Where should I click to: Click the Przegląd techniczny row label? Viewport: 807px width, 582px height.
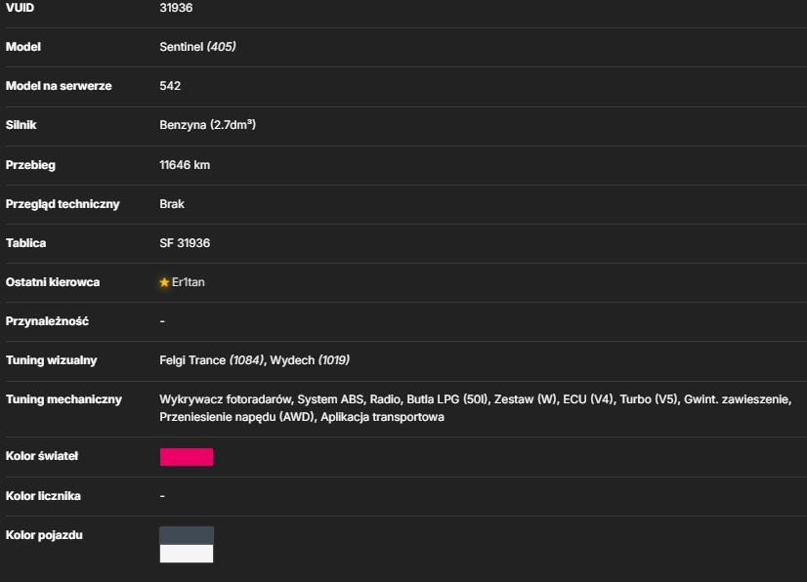click(x=63, y=204)
